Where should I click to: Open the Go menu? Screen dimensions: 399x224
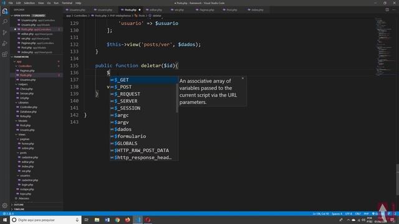click(x=49, y=3)
